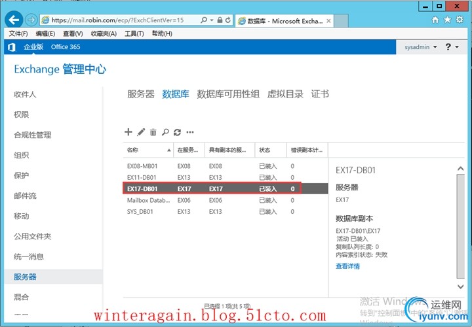Sort by the 具有副本的服... column header

(x=230, y=150)
